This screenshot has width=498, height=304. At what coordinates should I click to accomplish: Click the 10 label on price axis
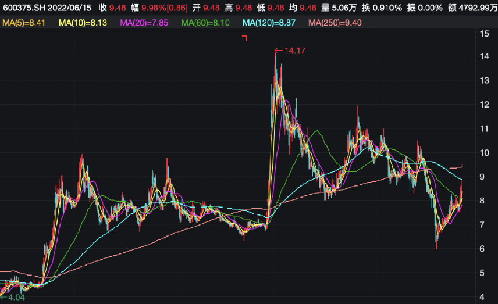point(484,153)
